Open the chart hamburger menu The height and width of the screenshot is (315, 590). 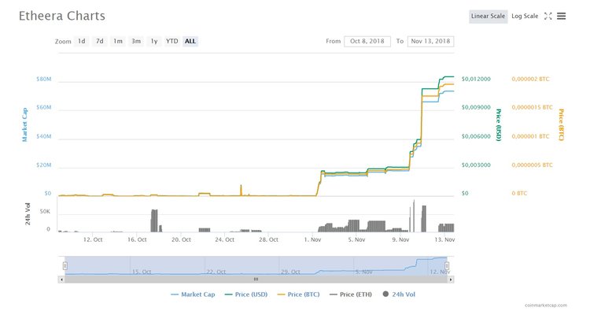562,16
